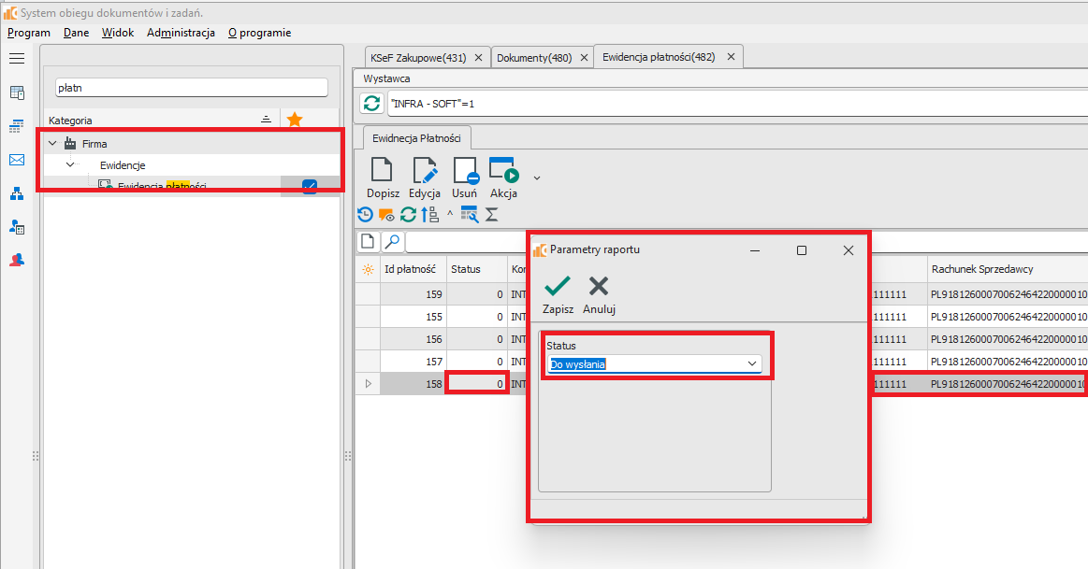This screenshot has height=569, width=1088.
Task: Open the hamburger menu in left sidebar
Action: [17, 59]
